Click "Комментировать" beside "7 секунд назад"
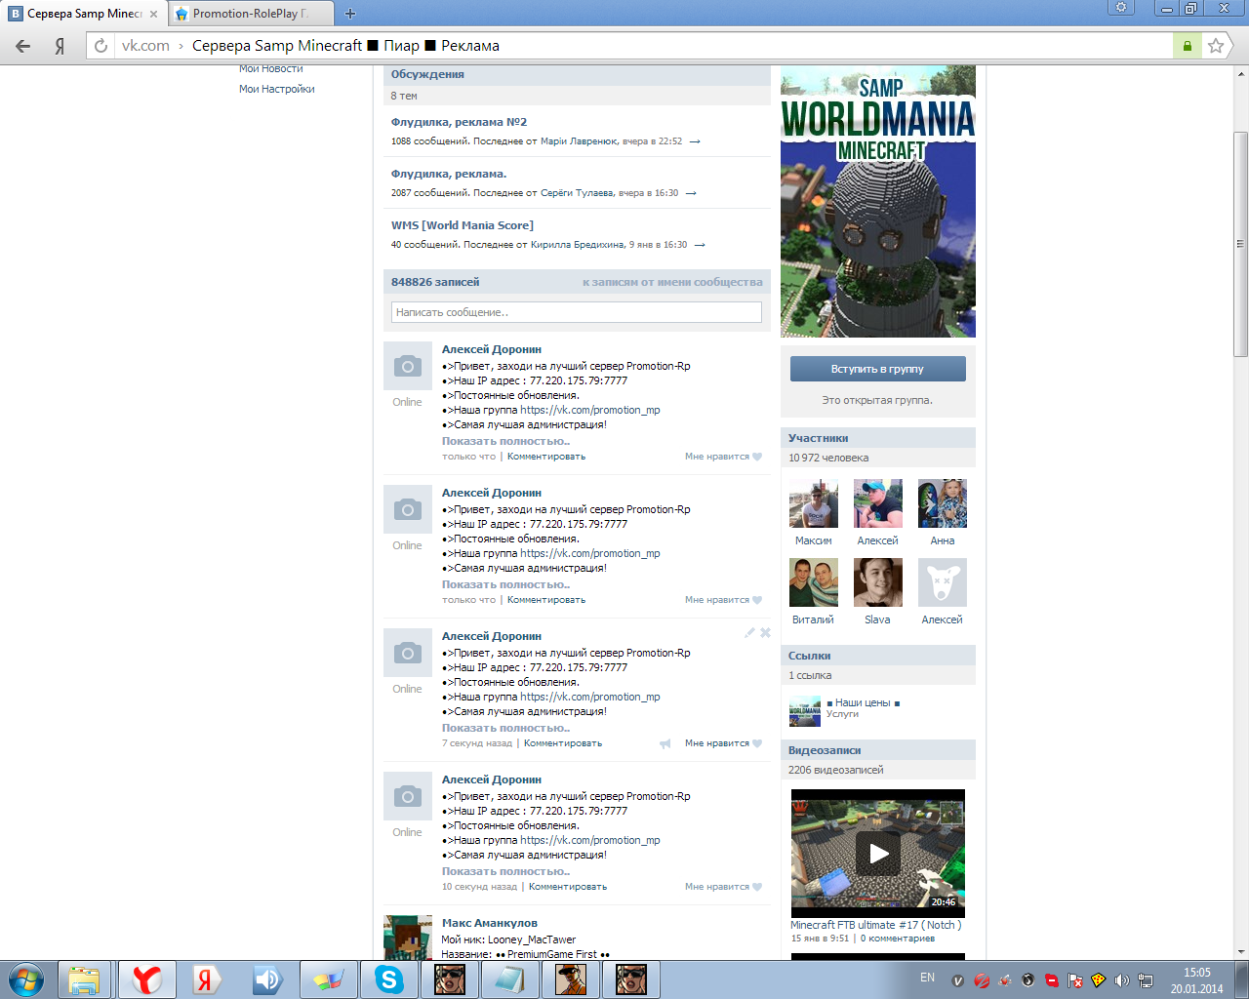The width and height of the screenshot is (1249, 999). coord(563,743)
